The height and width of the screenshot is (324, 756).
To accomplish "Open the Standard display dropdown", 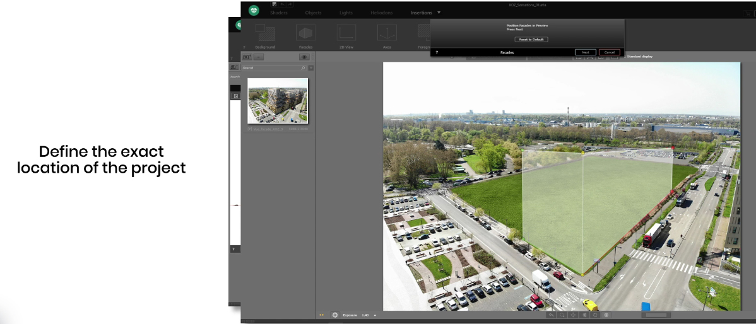I will [x=637, y=57].
